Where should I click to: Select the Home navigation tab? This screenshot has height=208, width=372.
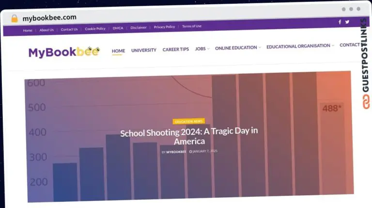click(118, 50)
